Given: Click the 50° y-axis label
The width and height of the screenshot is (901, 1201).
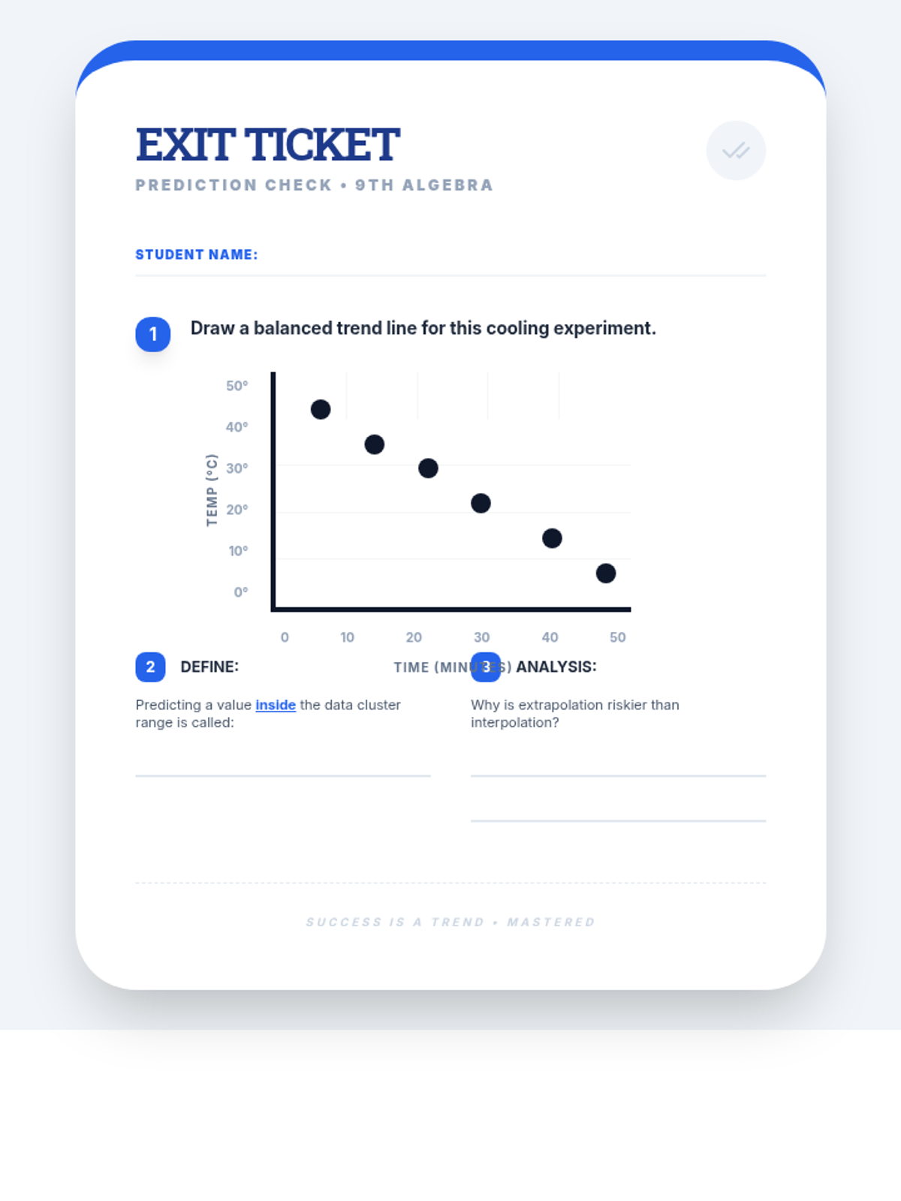Looking at the screenshot, I should (x=237, y=386).
